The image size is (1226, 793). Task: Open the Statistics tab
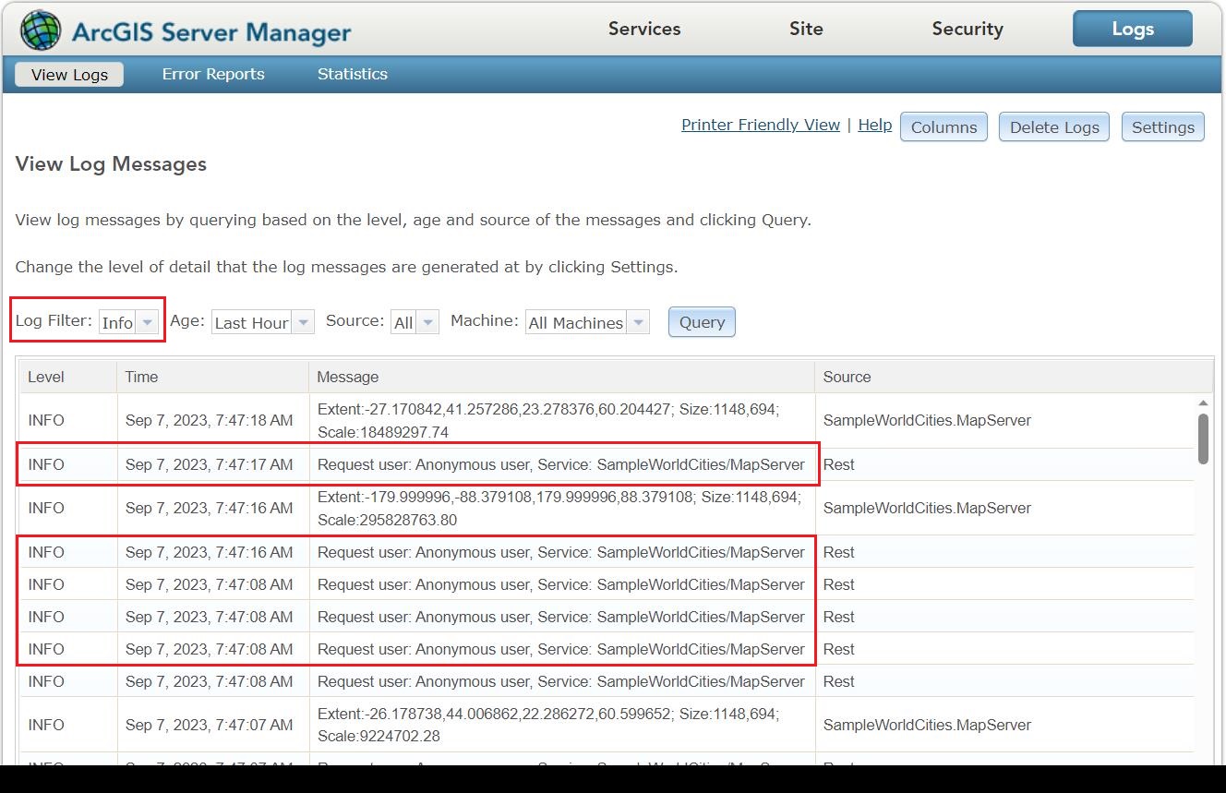pos(352,74)
